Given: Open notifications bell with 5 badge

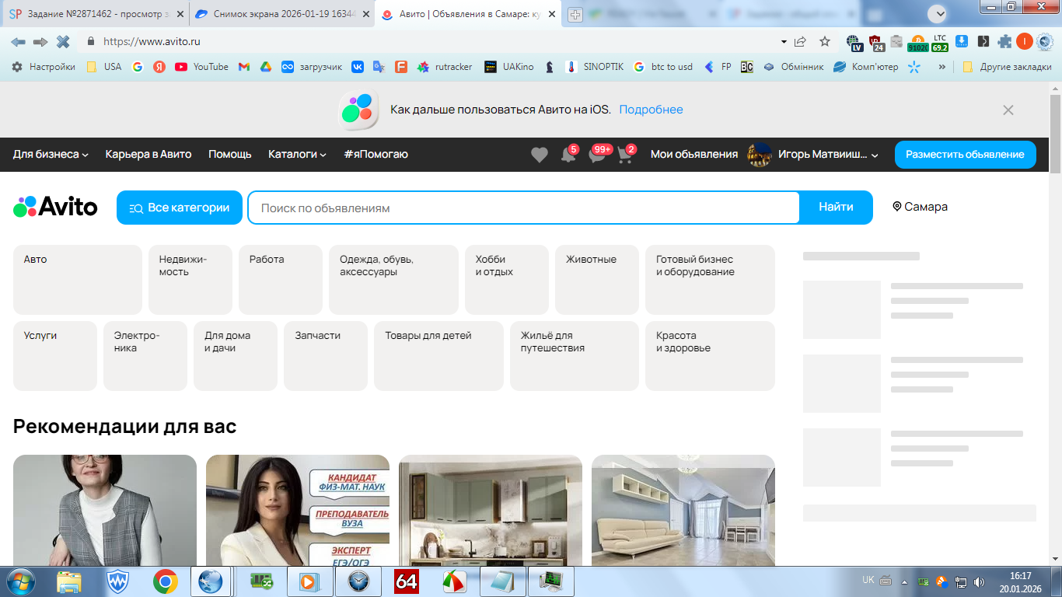Looking at the screenshot, I should 569,154.
